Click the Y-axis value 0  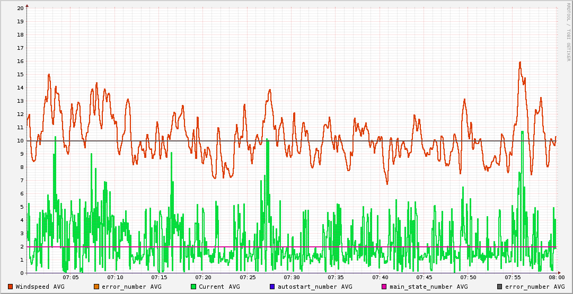(22, 273)
